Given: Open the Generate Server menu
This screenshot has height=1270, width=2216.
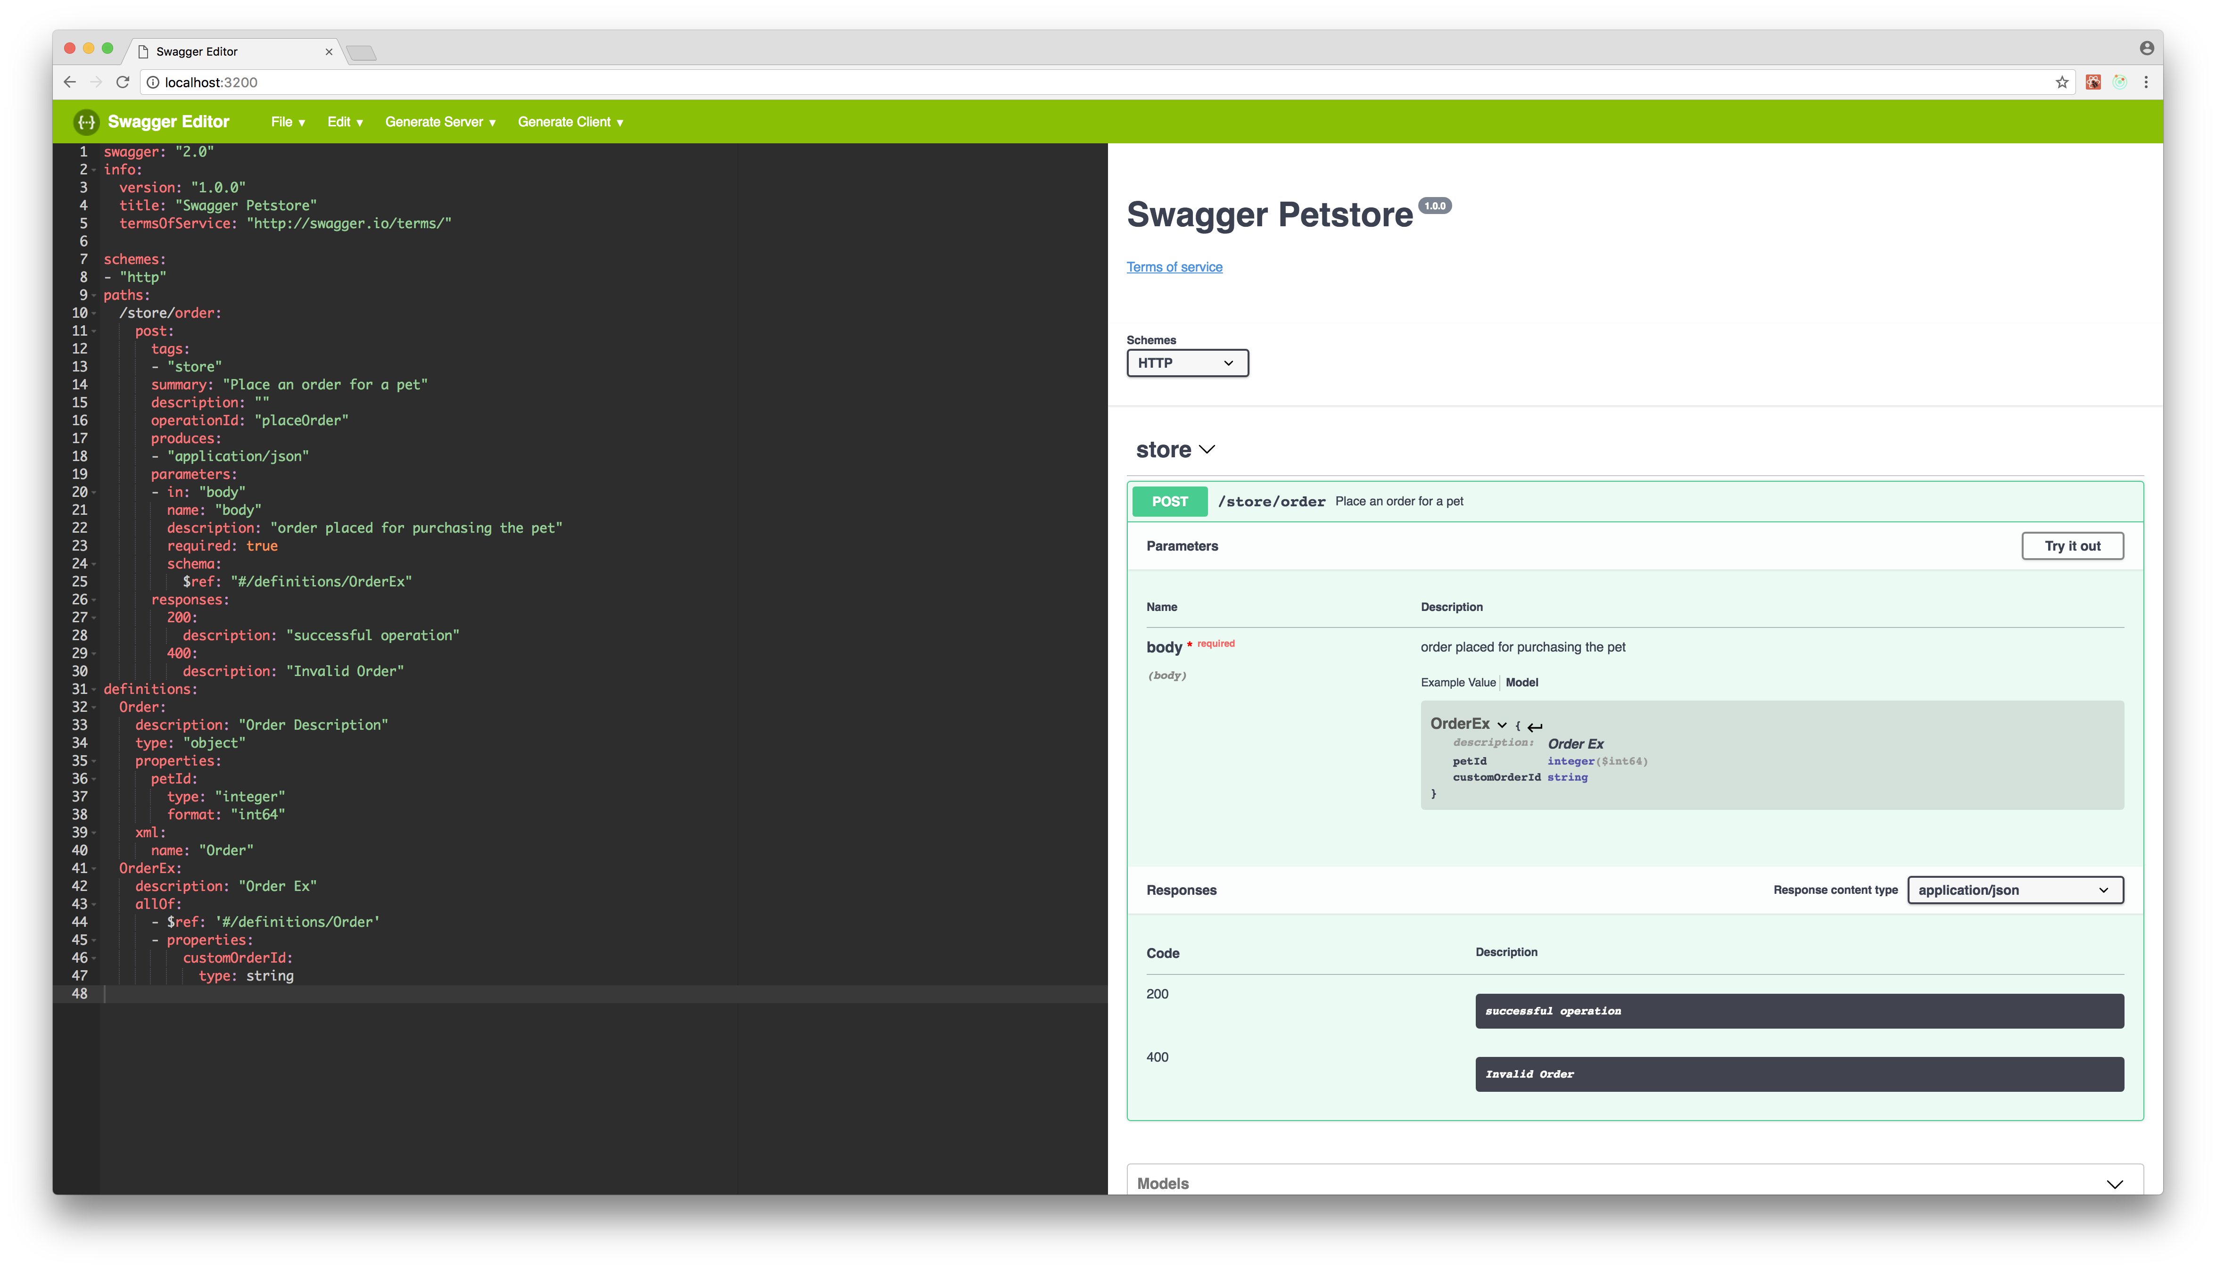Looking at the screenshot, I should tap(440, 122).
